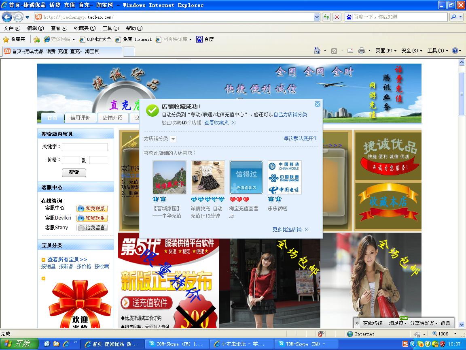
Task: Click the IE quick launch icon
Action: pyautogui.click(x=66, y=344)
